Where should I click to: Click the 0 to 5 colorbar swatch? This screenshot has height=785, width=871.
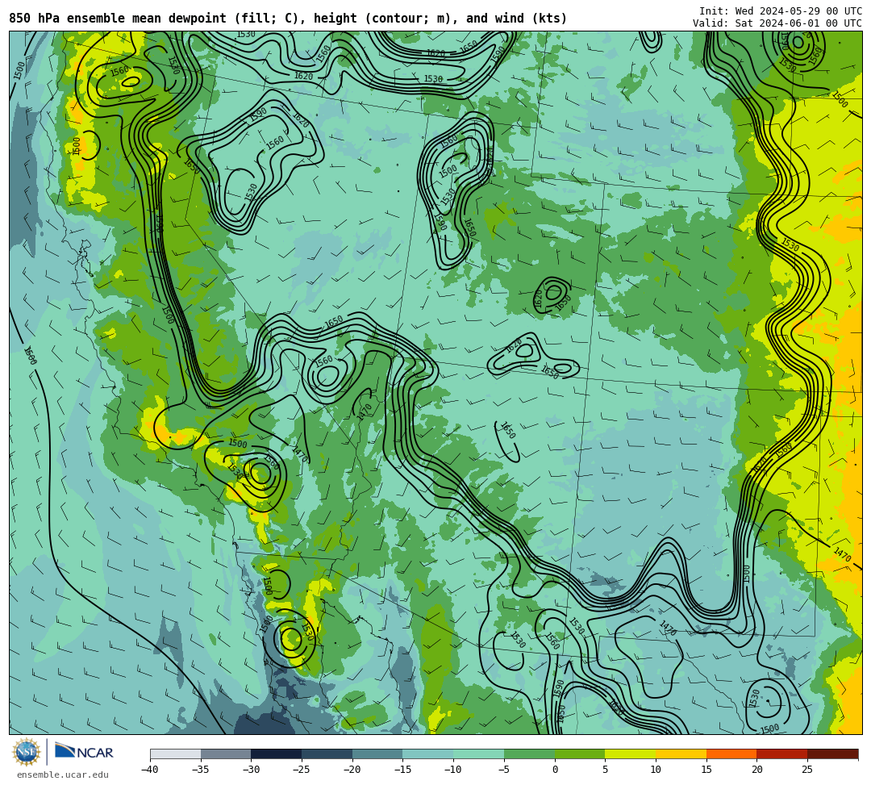tap(580, 754)
